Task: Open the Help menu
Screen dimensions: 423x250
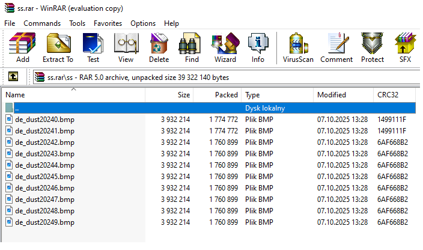Action: point(171,23)
